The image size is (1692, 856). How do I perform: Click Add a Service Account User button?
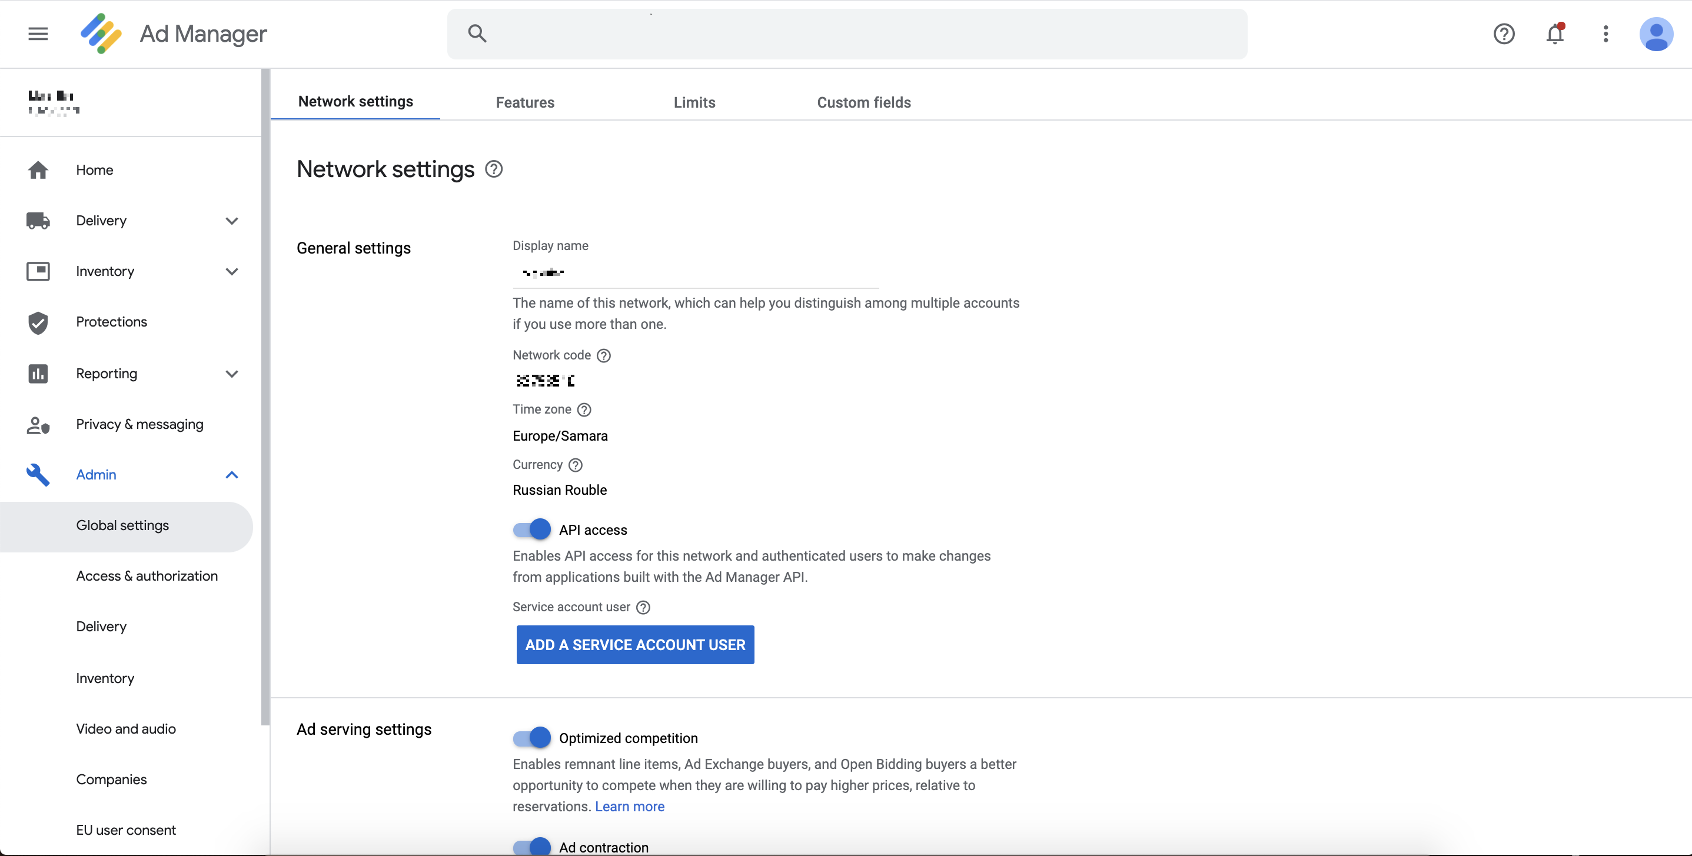coord(635,645)
